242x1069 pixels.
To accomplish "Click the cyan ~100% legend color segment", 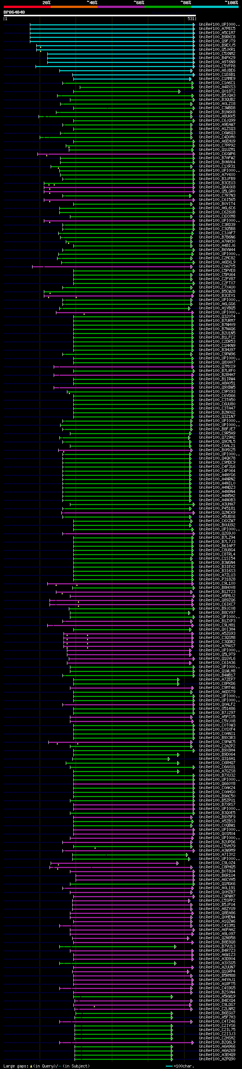I will coord(215,7).
